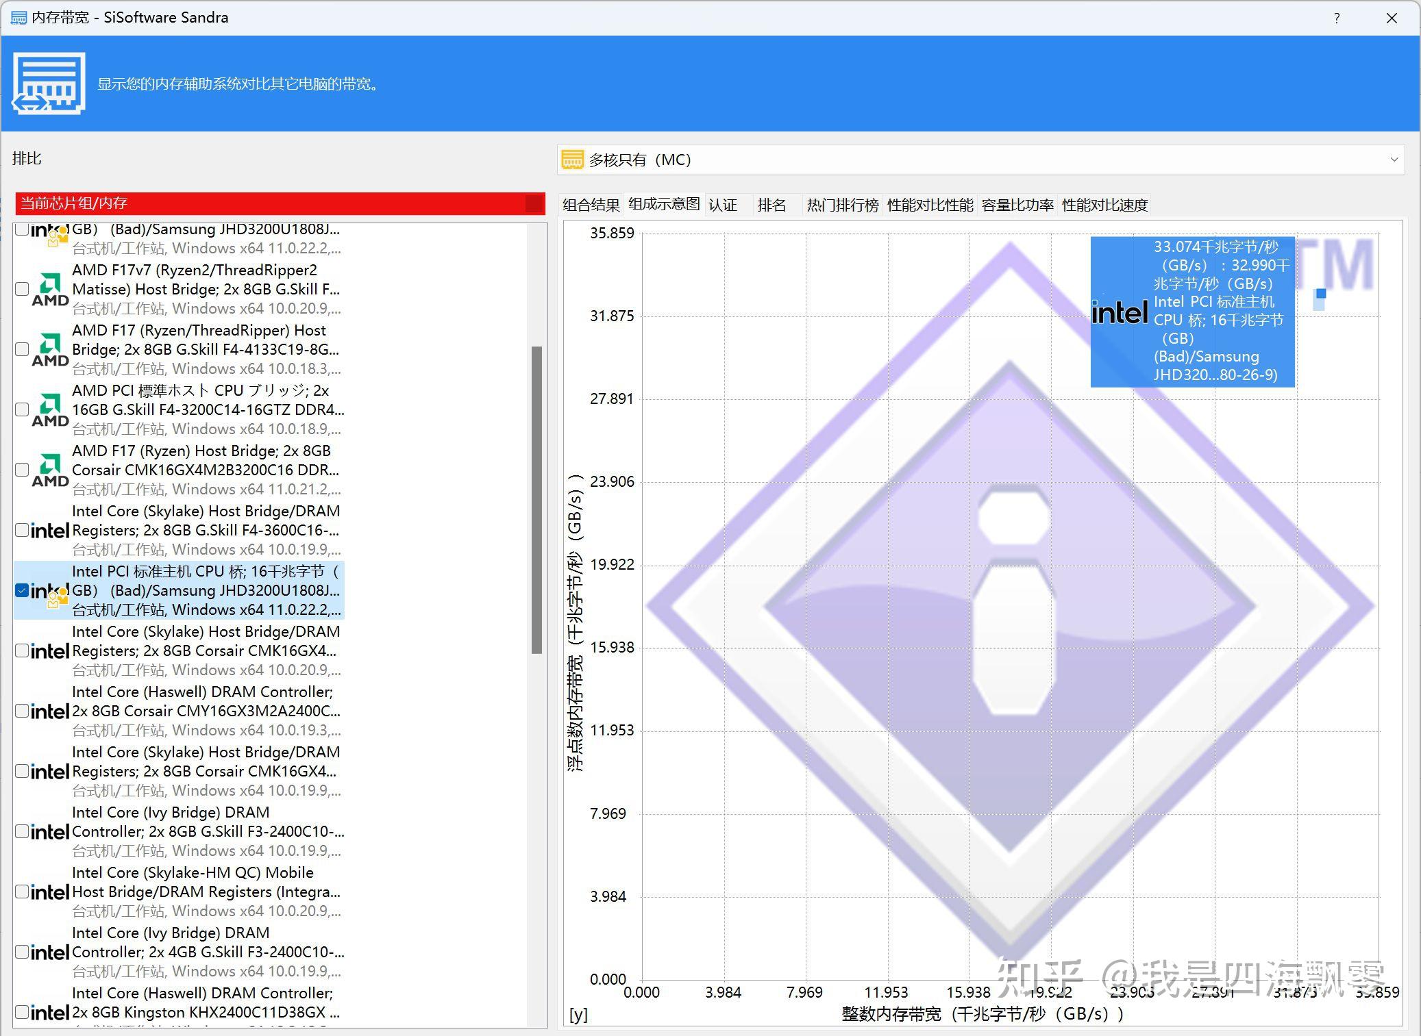Check the Ivy Bridge 2x 8GB G.Skill entry
Screen dimensions: 1421x1036
tap(22, 831)
